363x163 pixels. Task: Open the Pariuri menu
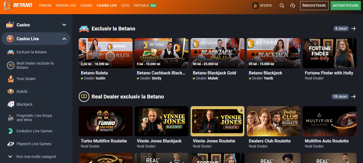(45, 6)
